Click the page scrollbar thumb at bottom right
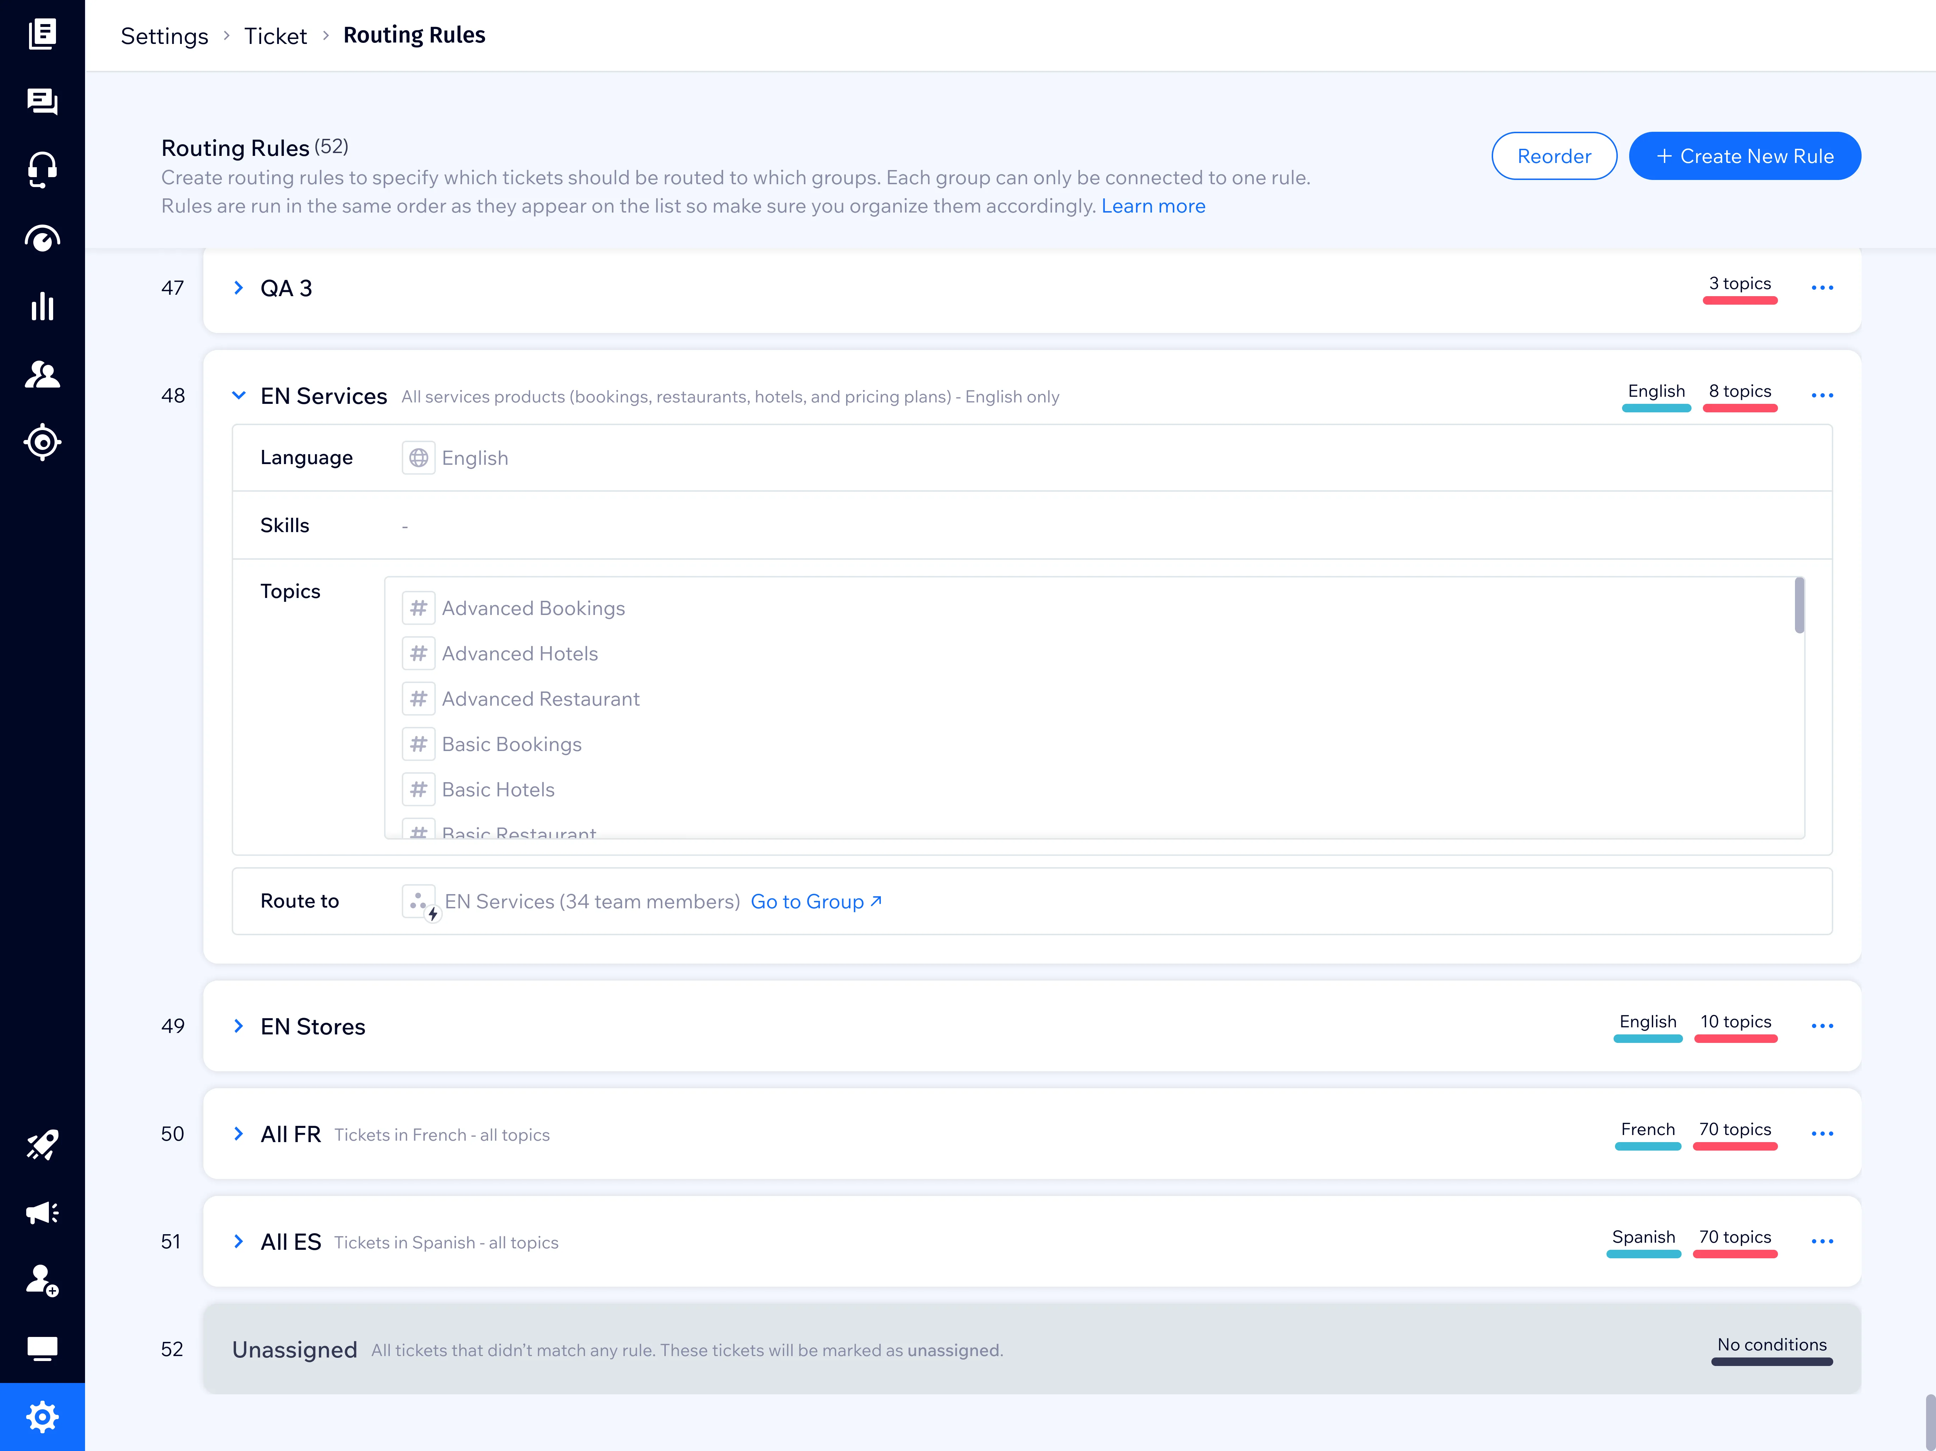 pyautogui.click(x=1930, y=1422)
